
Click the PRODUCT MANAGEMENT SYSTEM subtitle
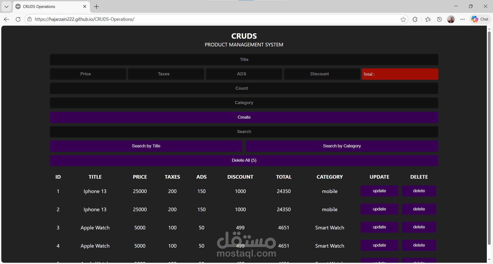[x=244, y=45]
